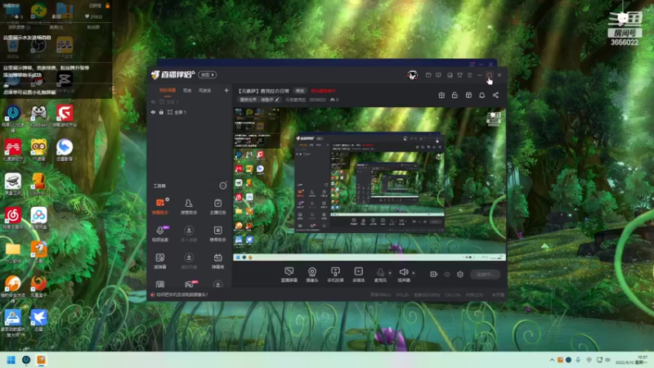Add a new scene with plus icon

226,90
